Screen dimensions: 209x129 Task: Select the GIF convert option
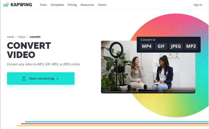pyautogui.click(x=161, y=46)
